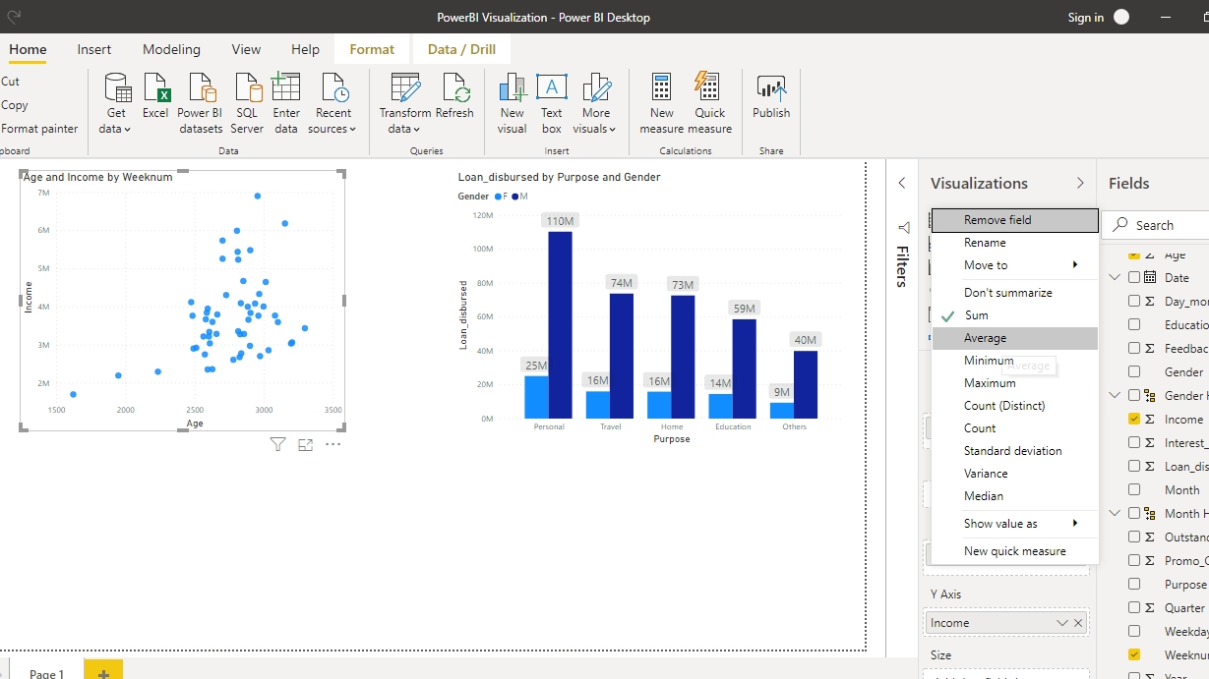Collapse the Date hierarchy in Fields
1209x679 pixels.
pos(1115,278)
